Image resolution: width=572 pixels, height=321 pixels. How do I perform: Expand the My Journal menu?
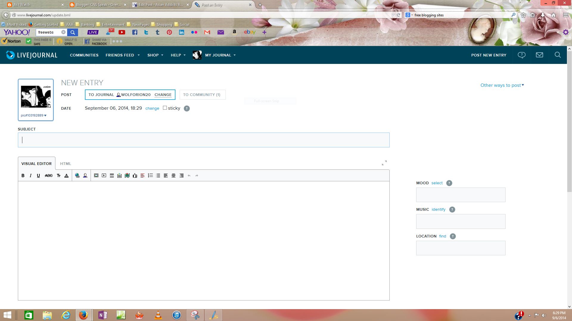220,55
